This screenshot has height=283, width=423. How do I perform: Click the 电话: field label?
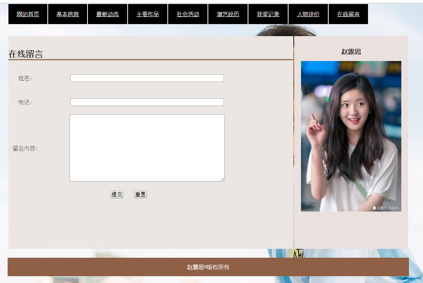point(25,102)
